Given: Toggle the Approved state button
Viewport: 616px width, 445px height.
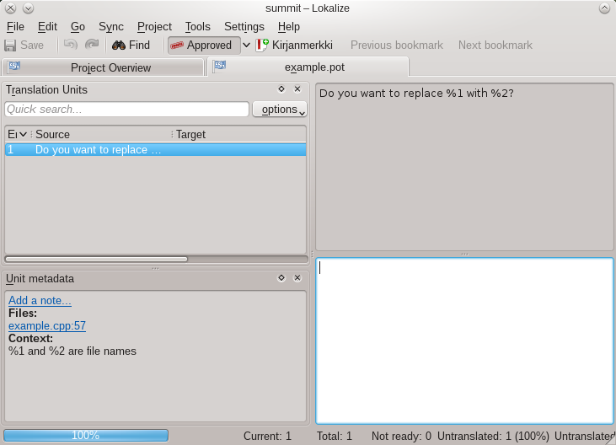Looking at the screenshot, I should pyautogui.click(x=203, y=46).
